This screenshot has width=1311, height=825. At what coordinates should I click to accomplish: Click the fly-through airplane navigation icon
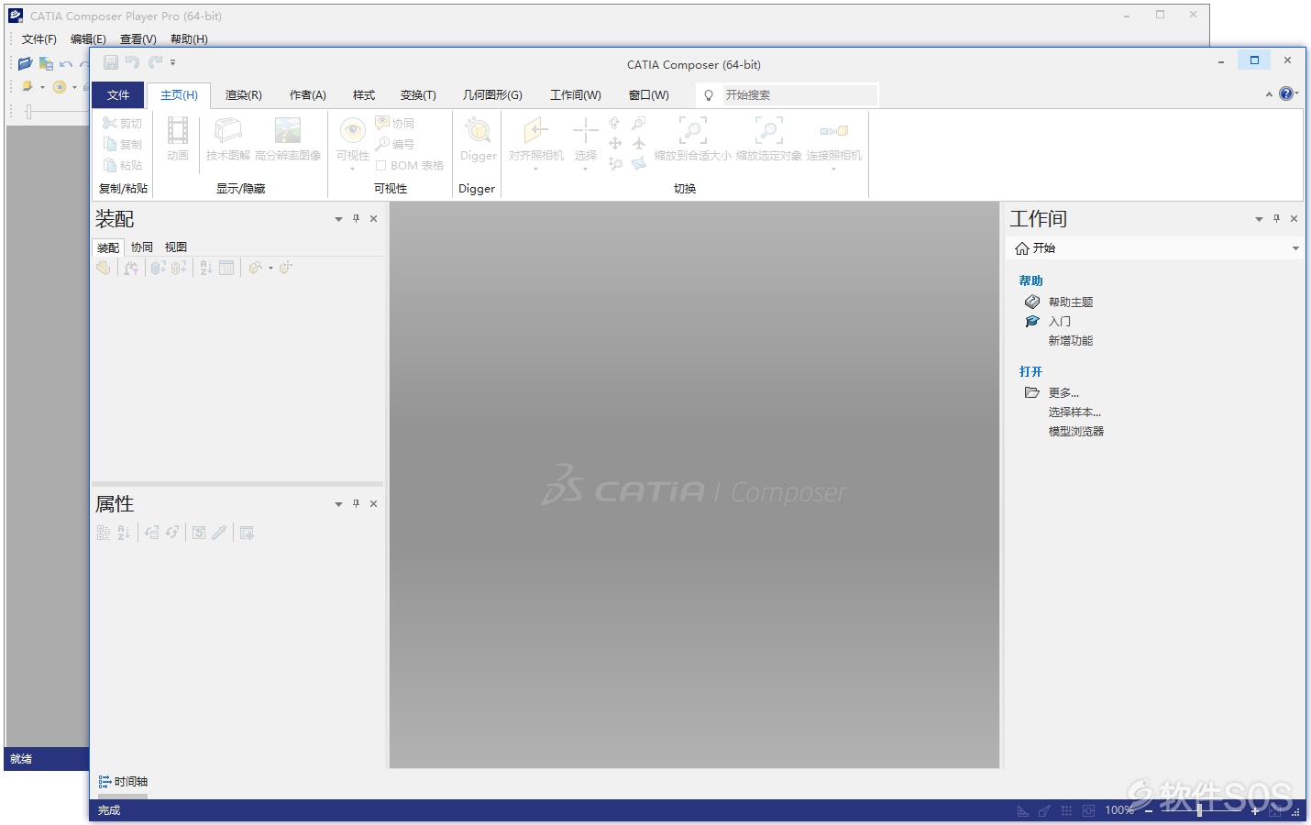(639, 143)
